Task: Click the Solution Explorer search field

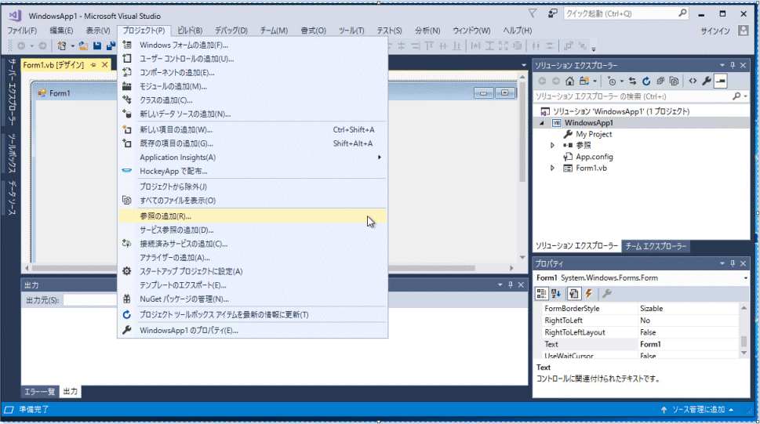Action: pos(632,96)
